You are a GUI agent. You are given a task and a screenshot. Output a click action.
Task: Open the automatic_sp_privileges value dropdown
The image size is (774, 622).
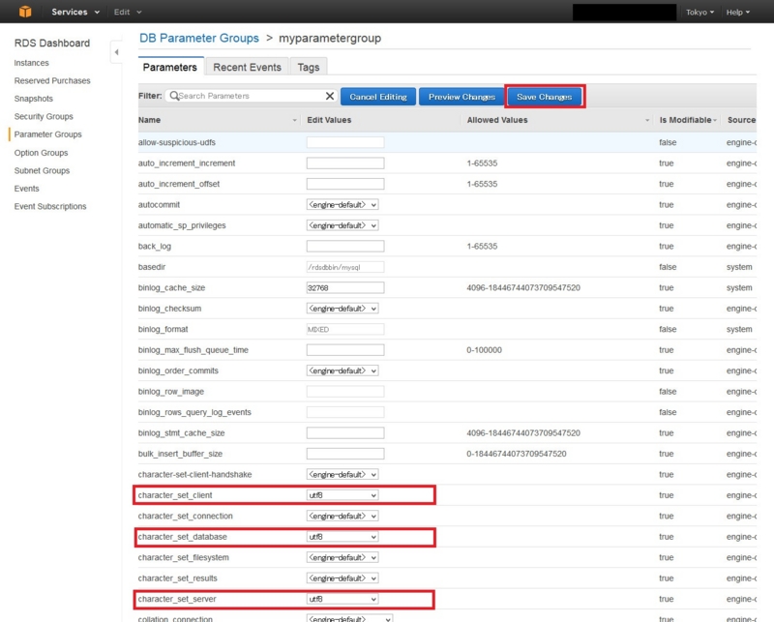point(342,225)
